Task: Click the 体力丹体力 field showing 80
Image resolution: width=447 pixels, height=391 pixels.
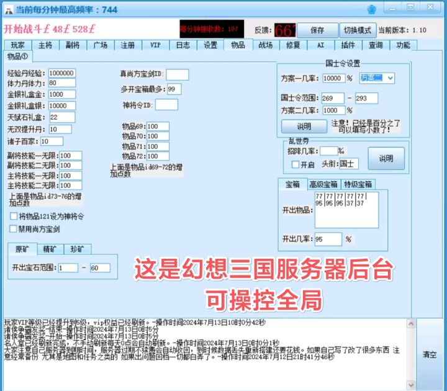Action: click(x=62, y=83)
